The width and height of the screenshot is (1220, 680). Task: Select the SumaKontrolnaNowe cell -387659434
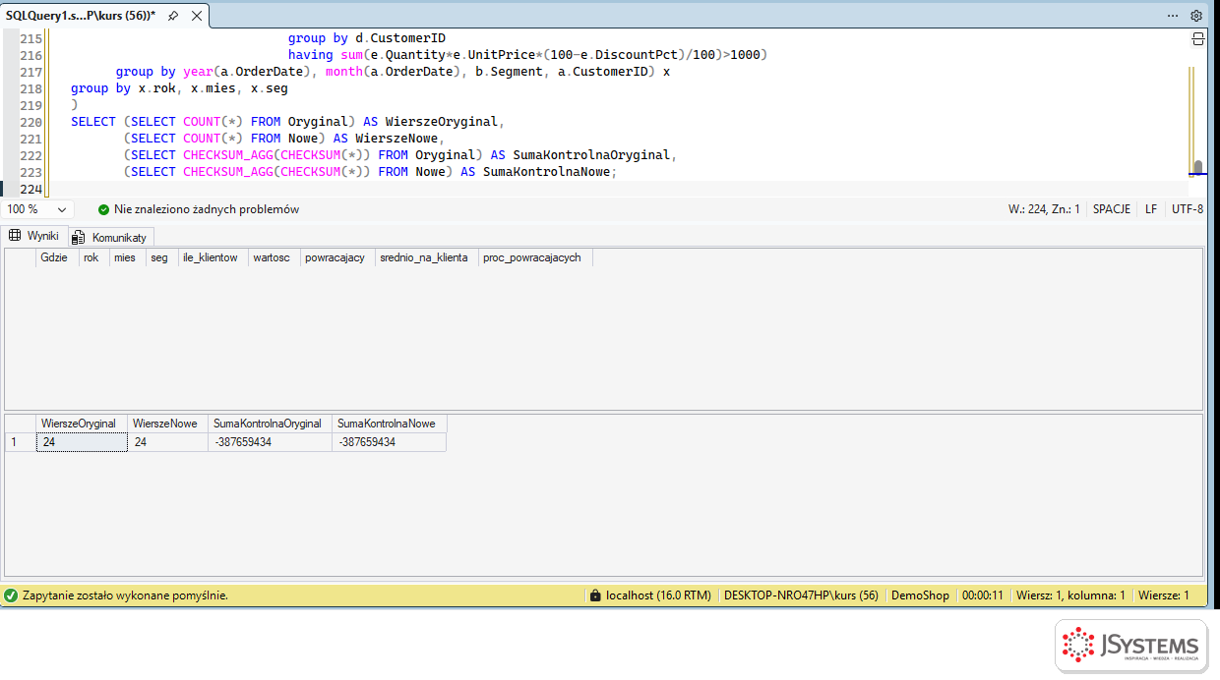[390, 442]
